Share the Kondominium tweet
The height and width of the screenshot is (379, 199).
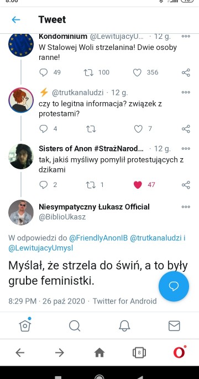(x=186, y=73)
